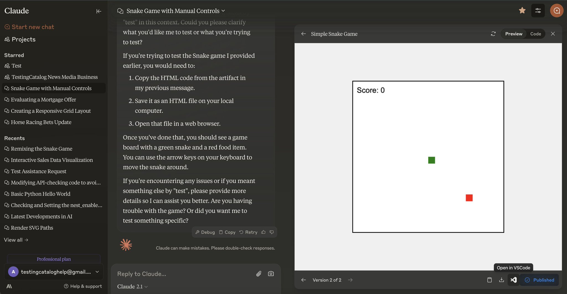Click the chat bubble icon beside title
The height and width of the screenshot is (294, 567).
click(x=120, y=11)
